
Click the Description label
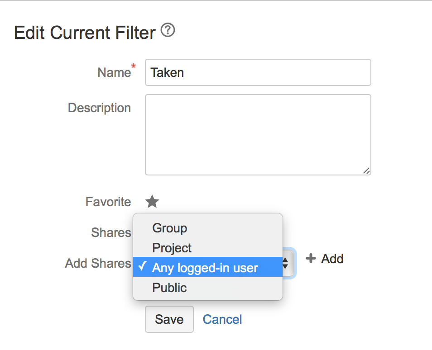point(99,108)
